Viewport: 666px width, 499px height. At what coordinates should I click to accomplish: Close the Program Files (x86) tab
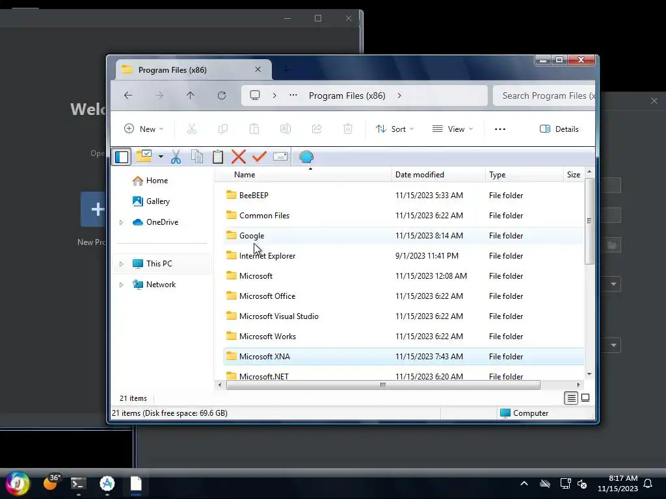point(258,69)
